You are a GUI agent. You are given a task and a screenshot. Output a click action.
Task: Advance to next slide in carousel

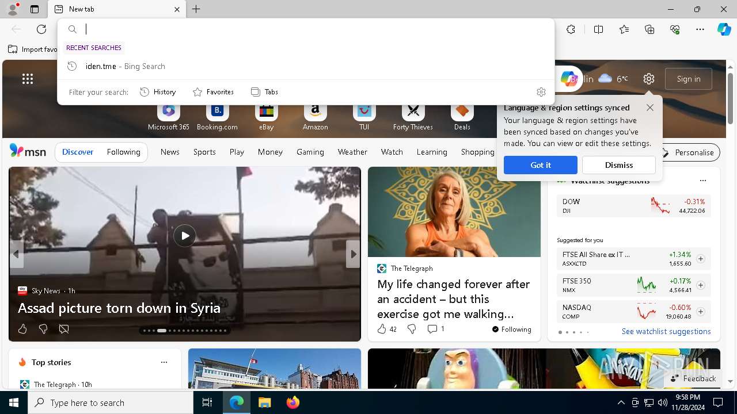point(353,254)
